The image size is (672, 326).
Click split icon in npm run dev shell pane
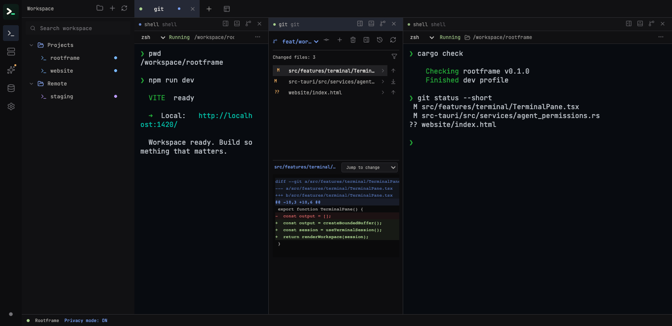coord(225,23)
